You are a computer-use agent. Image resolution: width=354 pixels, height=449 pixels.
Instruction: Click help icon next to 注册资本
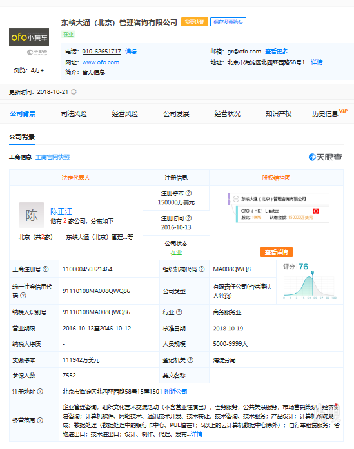pos(189,193)
